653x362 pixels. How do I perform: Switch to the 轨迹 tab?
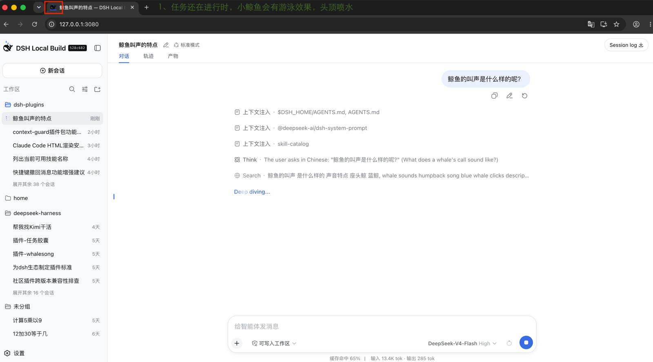point(149,56)
